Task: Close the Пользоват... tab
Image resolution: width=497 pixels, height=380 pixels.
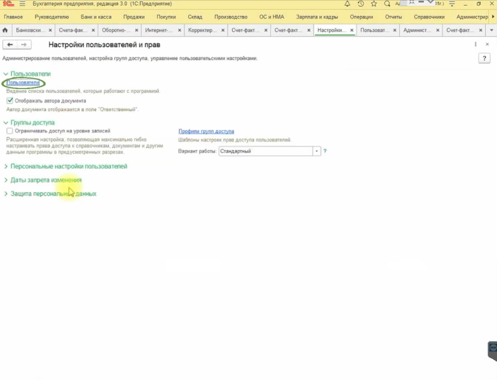Action: pos(395,30)
